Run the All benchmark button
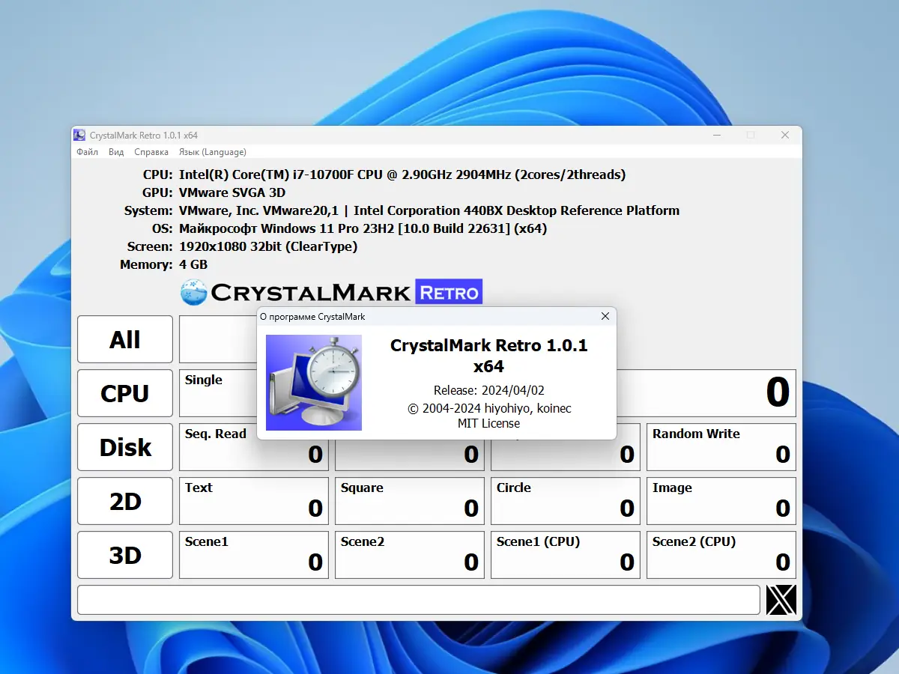899x674 pixels. point(125,339)
